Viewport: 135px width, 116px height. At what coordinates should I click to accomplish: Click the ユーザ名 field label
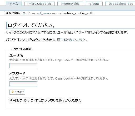[x=16, y=55]
